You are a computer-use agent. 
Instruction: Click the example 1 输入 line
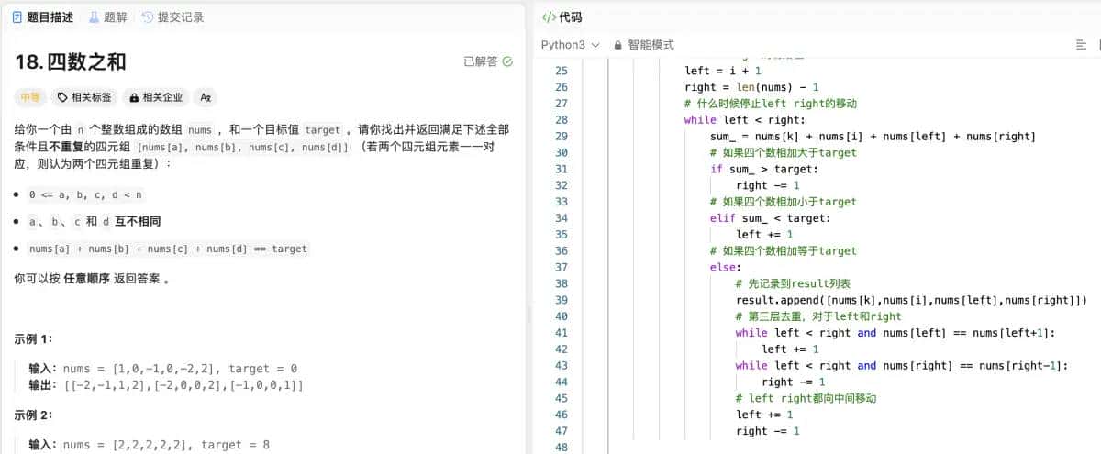click(162, 368)
